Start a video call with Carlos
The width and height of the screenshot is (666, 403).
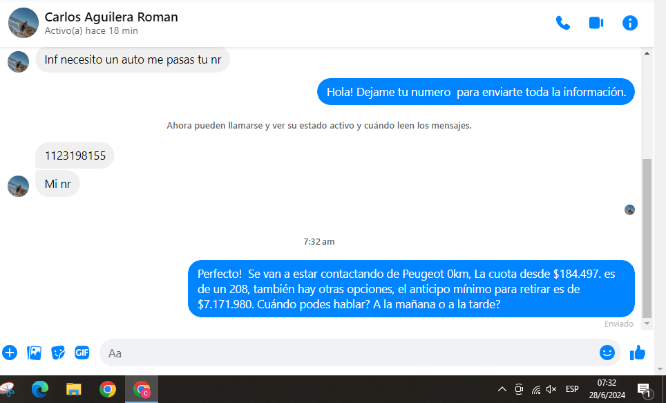pos(596,23)
